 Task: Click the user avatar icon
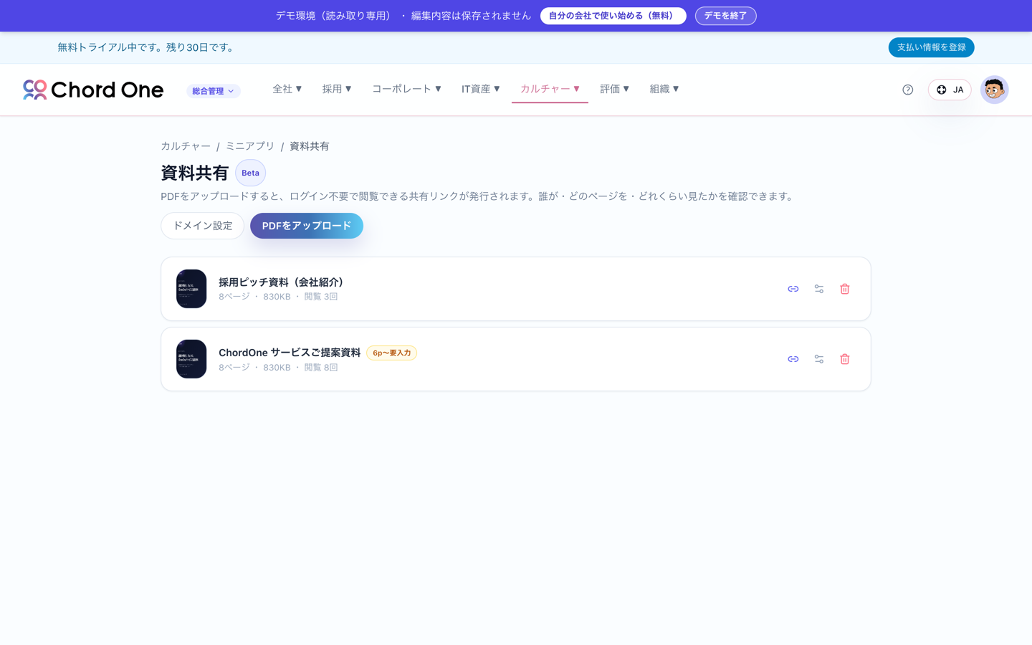pyautogui.click(x=994, y=90)
